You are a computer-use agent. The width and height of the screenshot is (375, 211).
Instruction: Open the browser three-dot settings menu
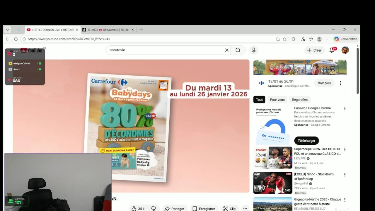(x=328, y=39)
